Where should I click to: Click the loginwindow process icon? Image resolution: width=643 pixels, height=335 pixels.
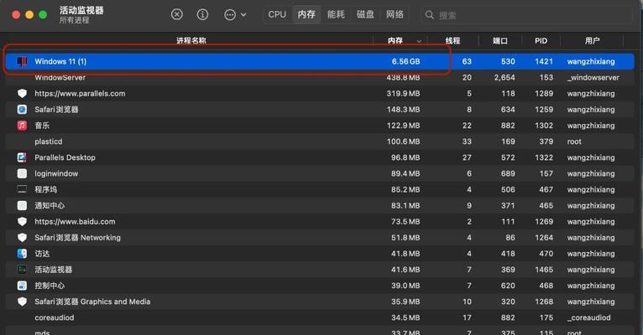coord(22,173)
